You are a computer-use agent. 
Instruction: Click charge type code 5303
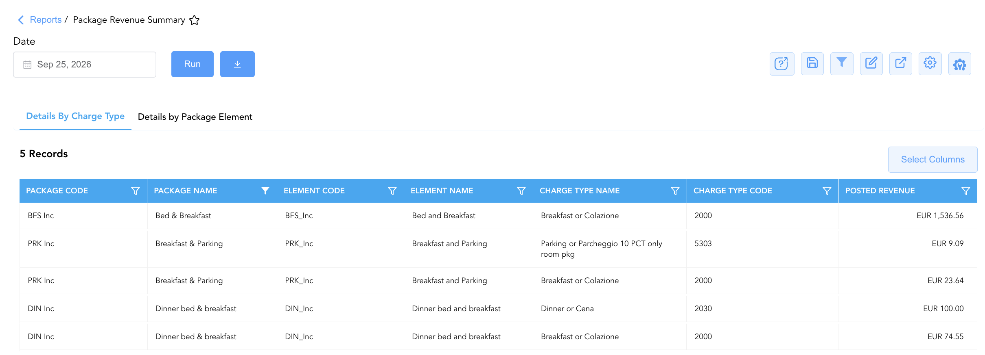[703, 244]
